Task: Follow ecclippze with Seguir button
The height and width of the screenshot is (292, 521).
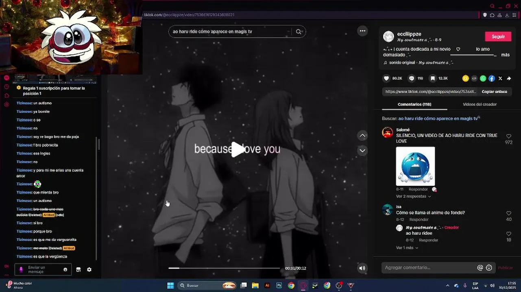Action: point(498,36)
